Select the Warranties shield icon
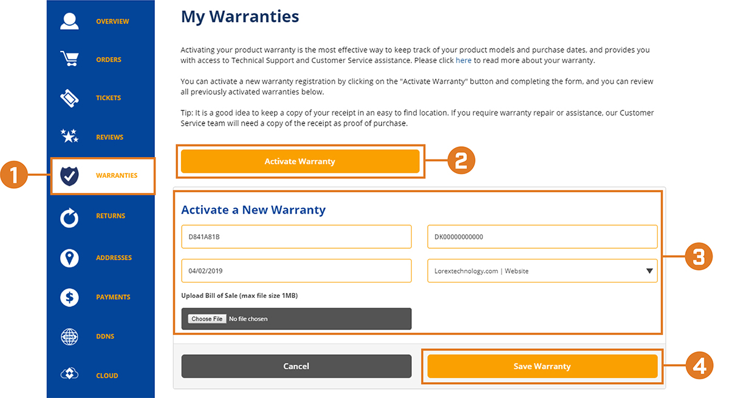Viewport: 729px width, 398px height. pos(69,176)
